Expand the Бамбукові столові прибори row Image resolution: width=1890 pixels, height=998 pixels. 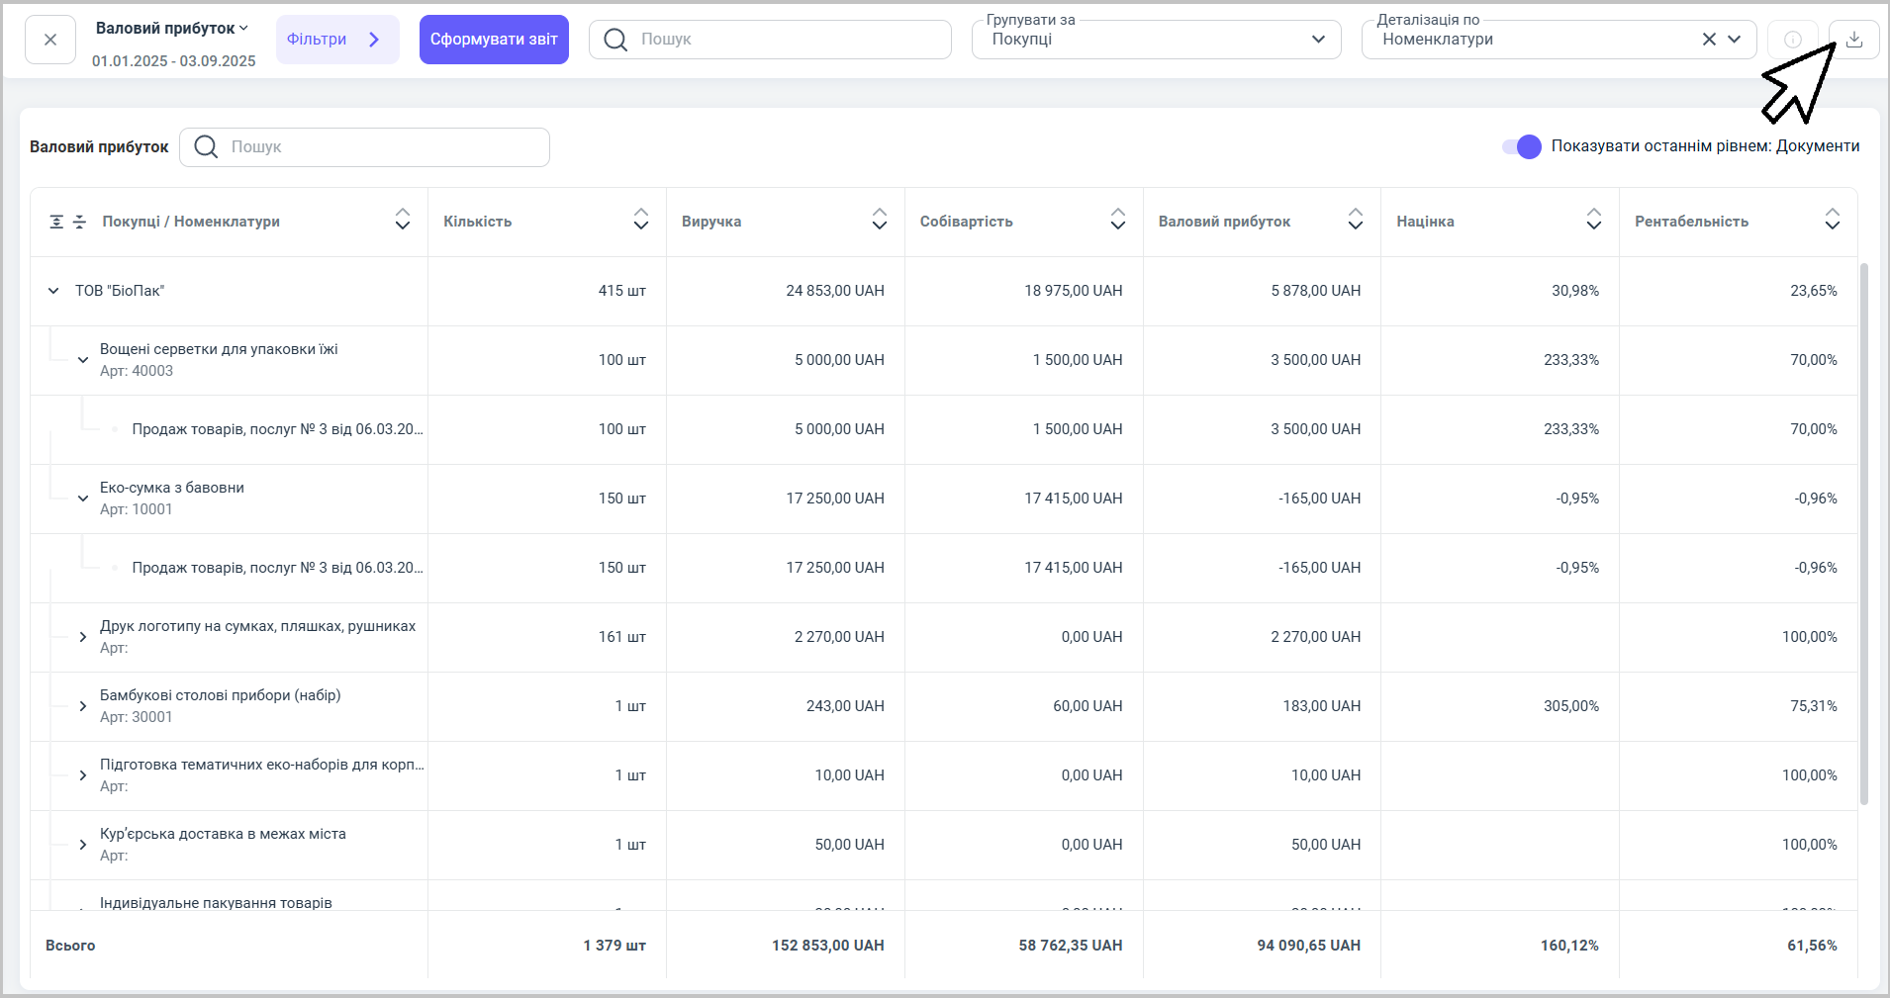click(x=83, y=706)
